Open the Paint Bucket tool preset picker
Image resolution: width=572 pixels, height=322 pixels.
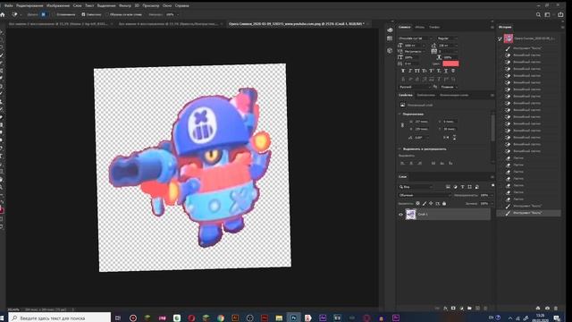coord(16,14)
